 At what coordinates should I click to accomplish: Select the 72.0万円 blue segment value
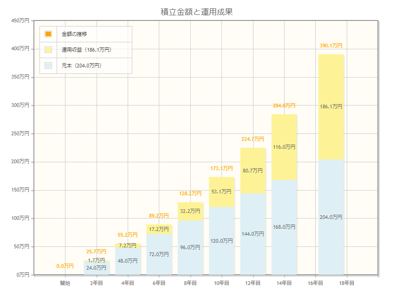point(159,254)
